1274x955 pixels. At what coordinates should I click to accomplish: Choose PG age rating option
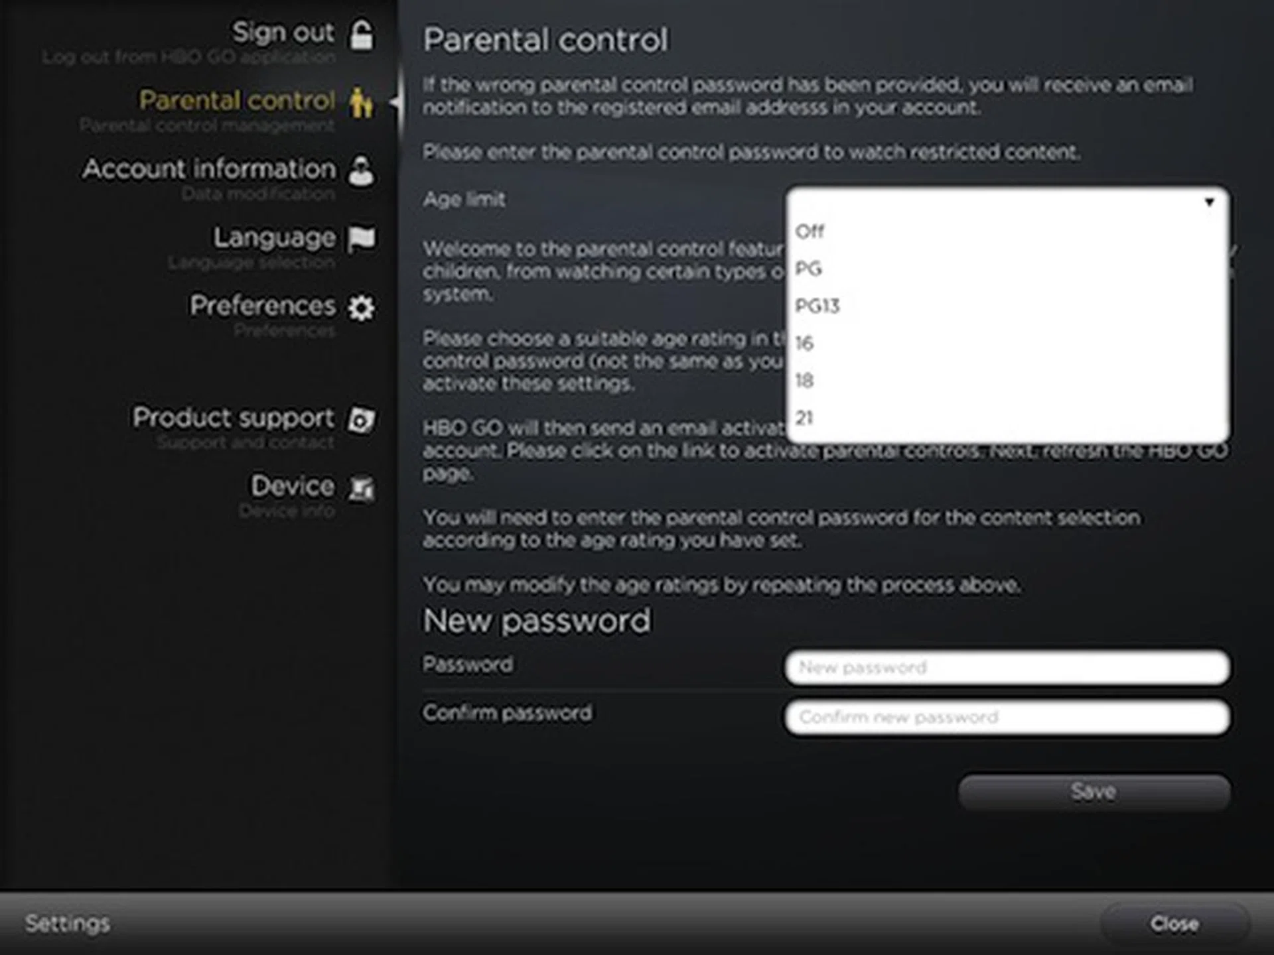point(808,269)
